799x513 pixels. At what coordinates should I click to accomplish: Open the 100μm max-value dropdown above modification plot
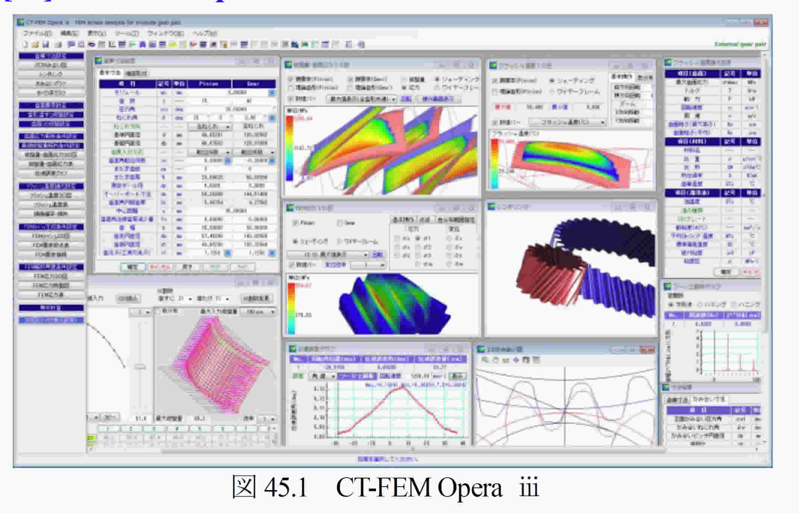point(258,312)
